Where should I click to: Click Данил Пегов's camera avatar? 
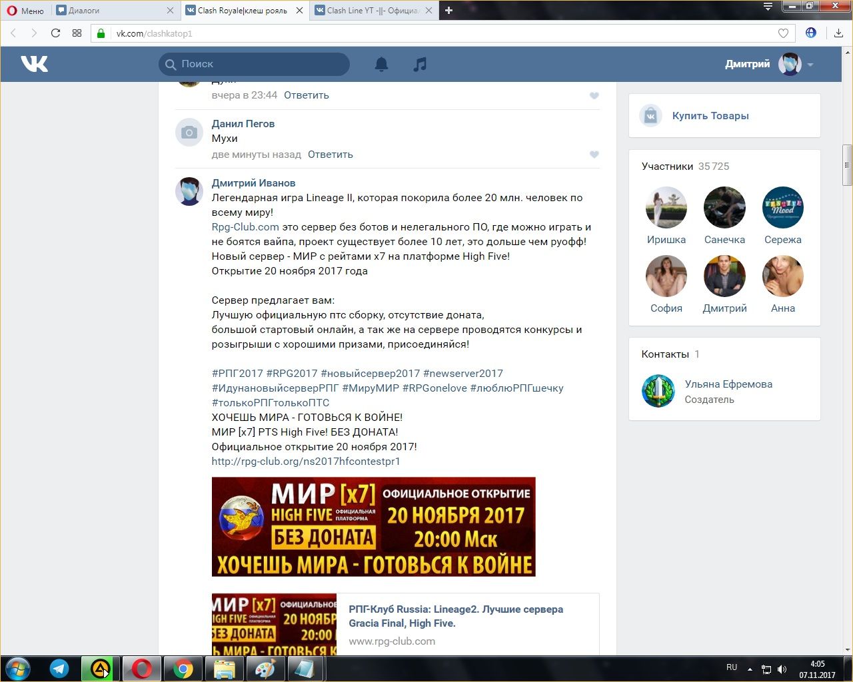189,133
